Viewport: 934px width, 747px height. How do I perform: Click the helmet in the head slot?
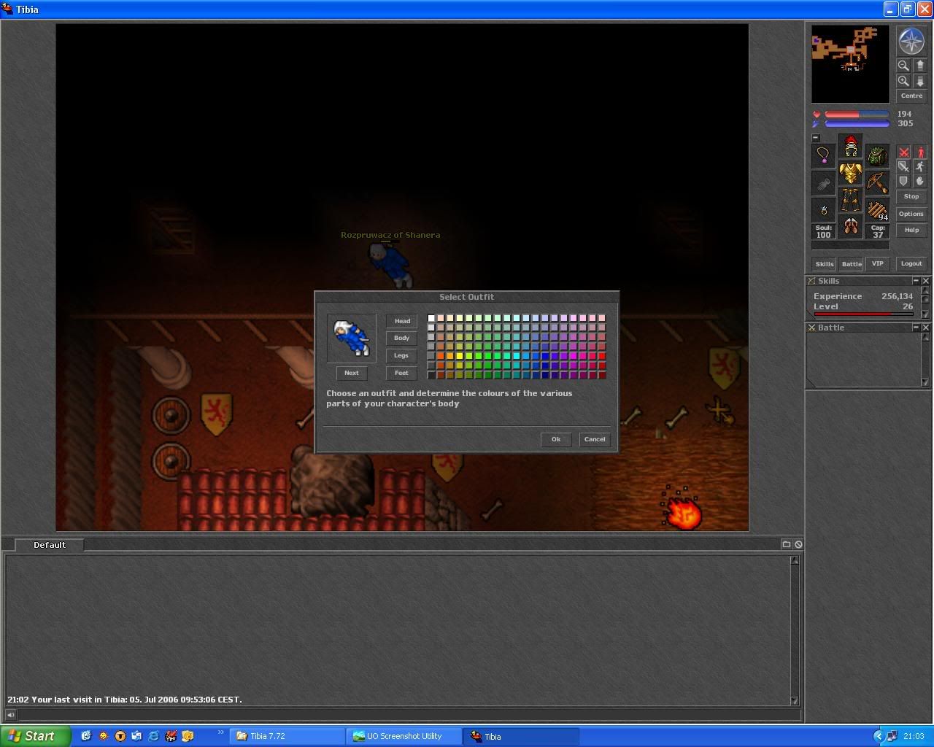click(851, 146)
